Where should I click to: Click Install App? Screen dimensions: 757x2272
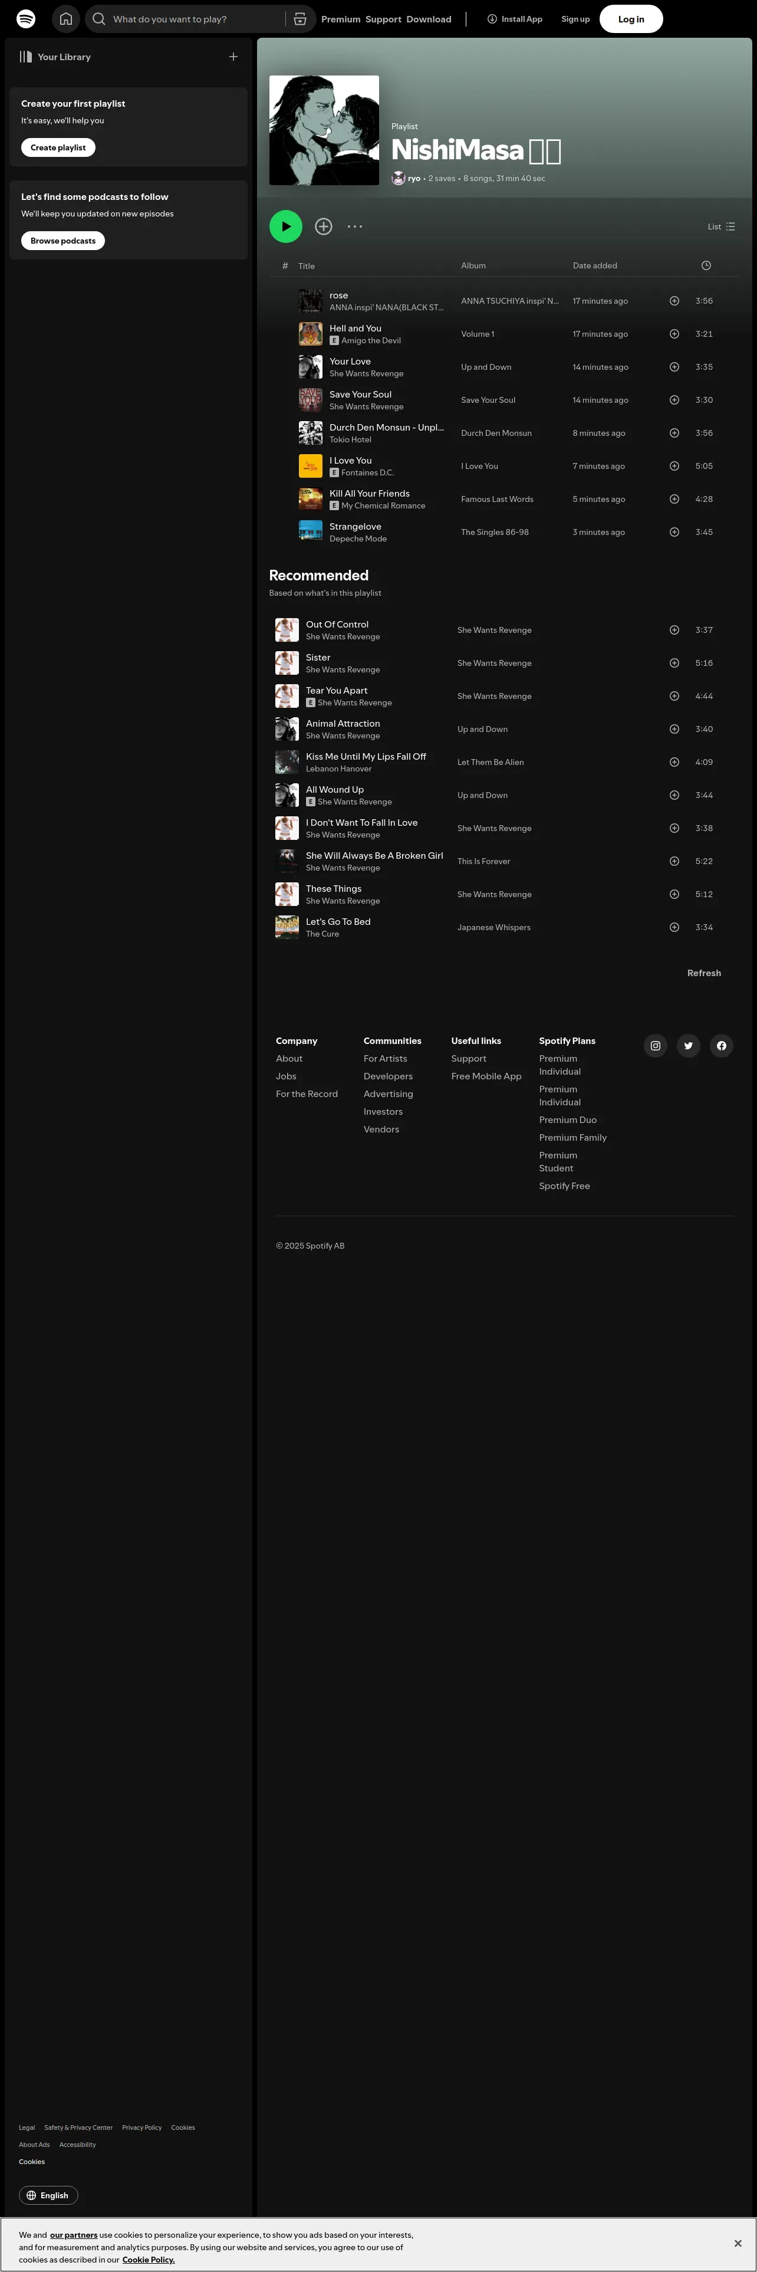point(515,19)
